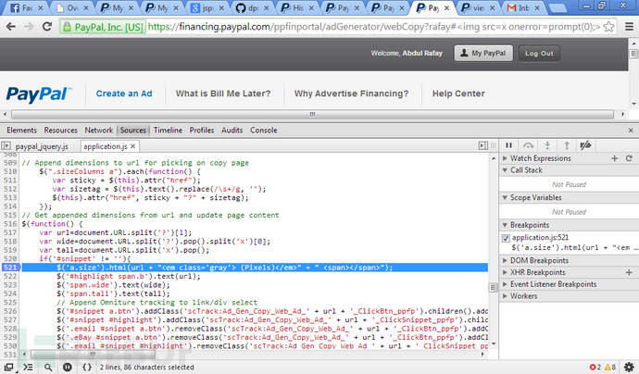Reload the page with the refresh icon
639x374 pixels.
47,27
